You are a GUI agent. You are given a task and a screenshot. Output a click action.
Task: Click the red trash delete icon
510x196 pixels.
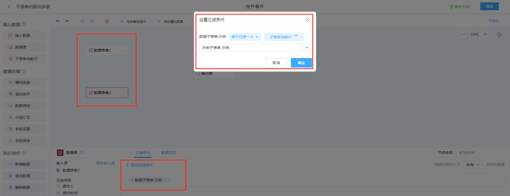click(107, 21)
